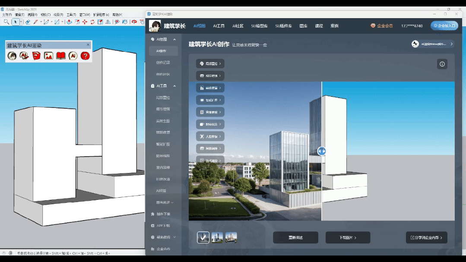Click the 智能扩图 overlay button
Image resolution: width=466 pixels, height=262 pixels.
210,100
